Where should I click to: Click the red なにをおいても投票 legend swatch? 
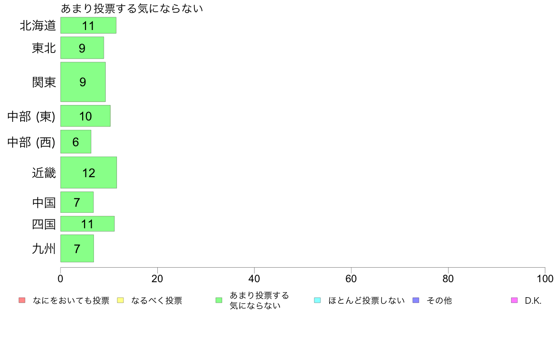tap(22, 300)
